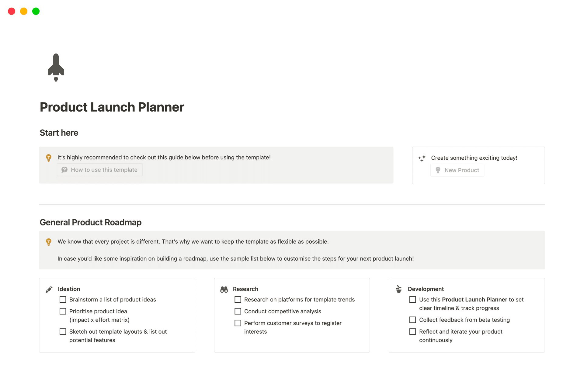
Task: Check off Conduct competitive analysis
Action: click(x=238, y=311)
